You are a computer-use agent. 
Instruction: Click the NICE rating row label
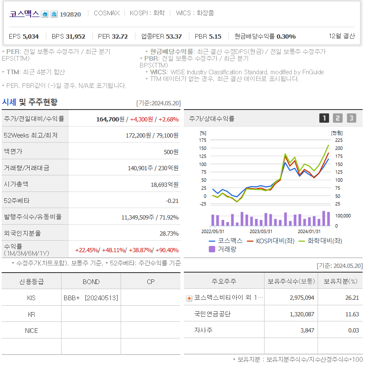(31, 331)
